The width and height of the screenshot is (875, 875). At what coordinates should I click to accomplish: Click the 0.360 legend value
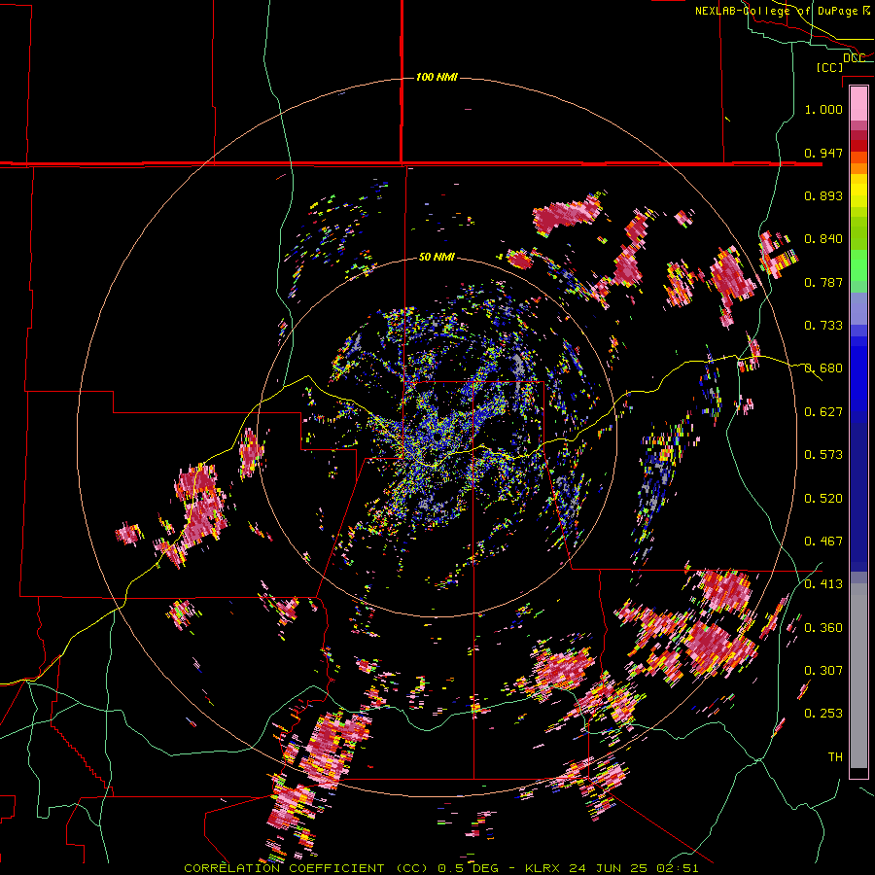[x=823, y=628]
